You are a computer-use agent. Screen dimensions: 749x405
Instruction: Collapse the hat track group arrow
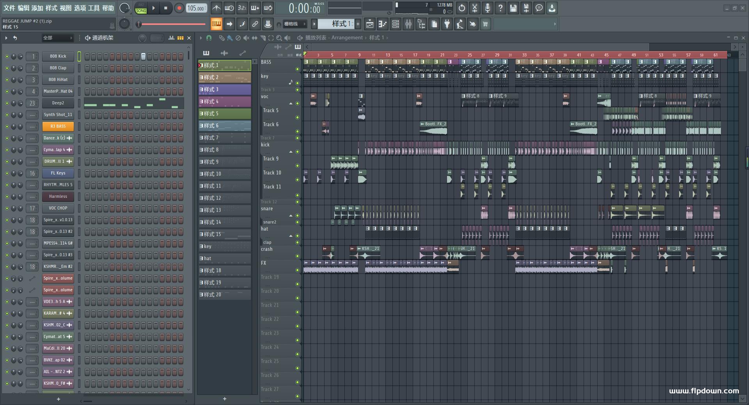(291, 236)
